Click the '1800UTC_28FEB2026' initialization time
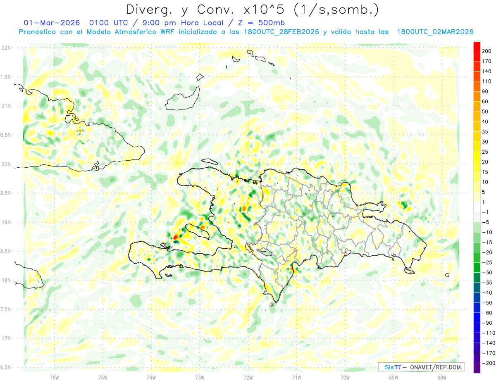The height and width of the screenshot is (383, 496). [x=281, y=32]
